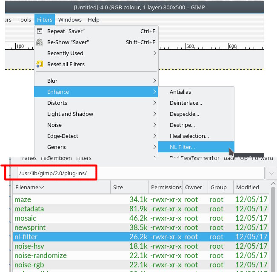Screen dimensions: 277x272
Task: Select the Deinterlace... filter
Action: pyautogui.click(x=196, y=103)
